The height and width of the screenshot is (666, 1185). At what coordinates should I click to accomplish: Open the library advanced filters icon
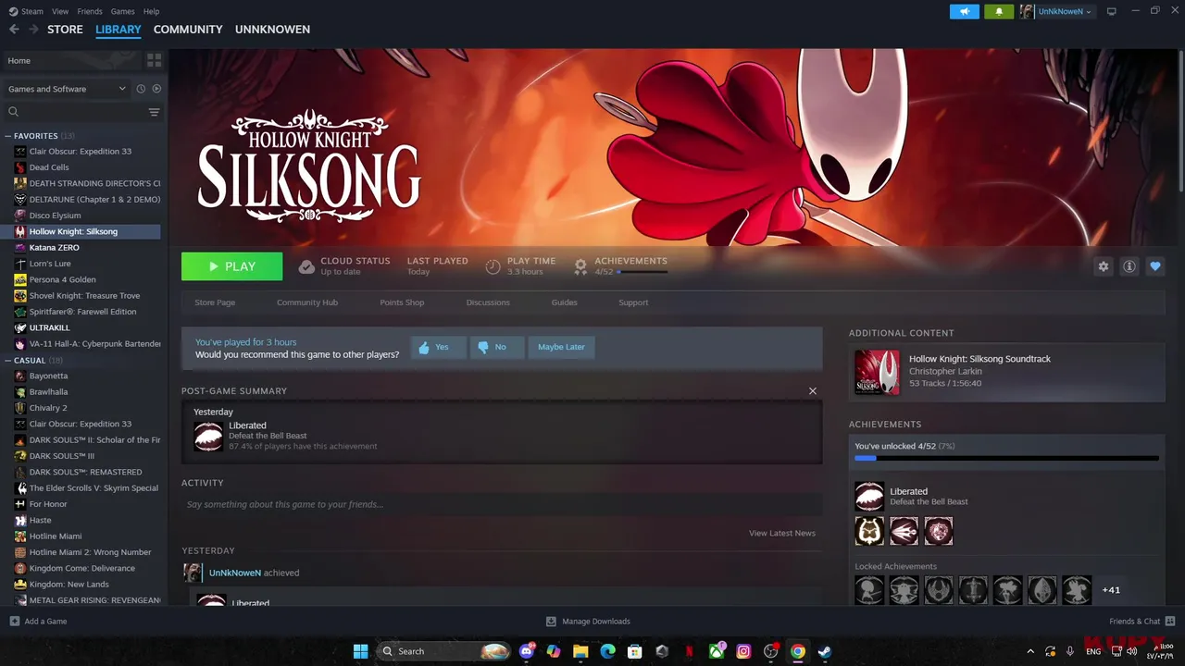tap(154, 112)
